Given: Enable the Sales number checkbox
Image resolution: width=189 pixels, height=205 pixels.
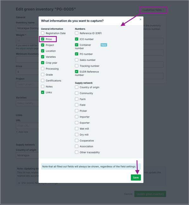Looking at the screenshot, I should tap(76, 60).
